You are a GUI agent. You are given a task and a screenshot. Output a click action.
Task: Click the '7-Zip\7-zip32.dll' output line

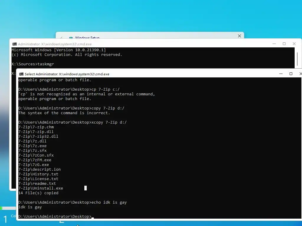tap(38, 137)
